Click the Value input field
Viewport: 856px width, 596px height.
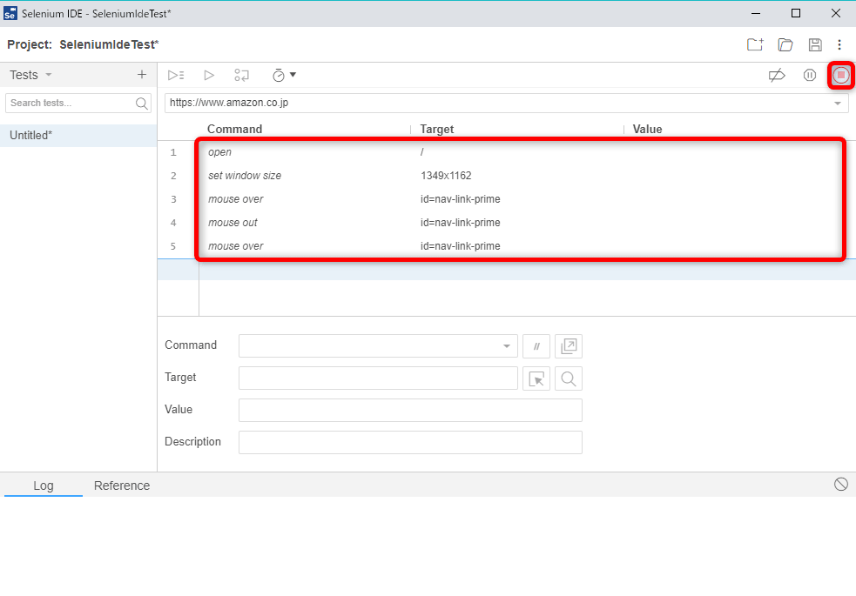pyautogui.click(x=410, y=410)
